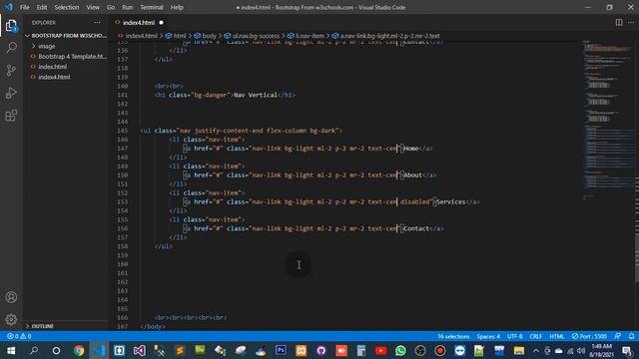Open the Source Control view
Screen dimensions: 639x359
(11, 70)
